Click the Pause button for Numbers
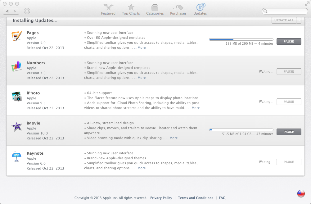Viewport: 311px width, 204px height. click(x=289, y=71)
